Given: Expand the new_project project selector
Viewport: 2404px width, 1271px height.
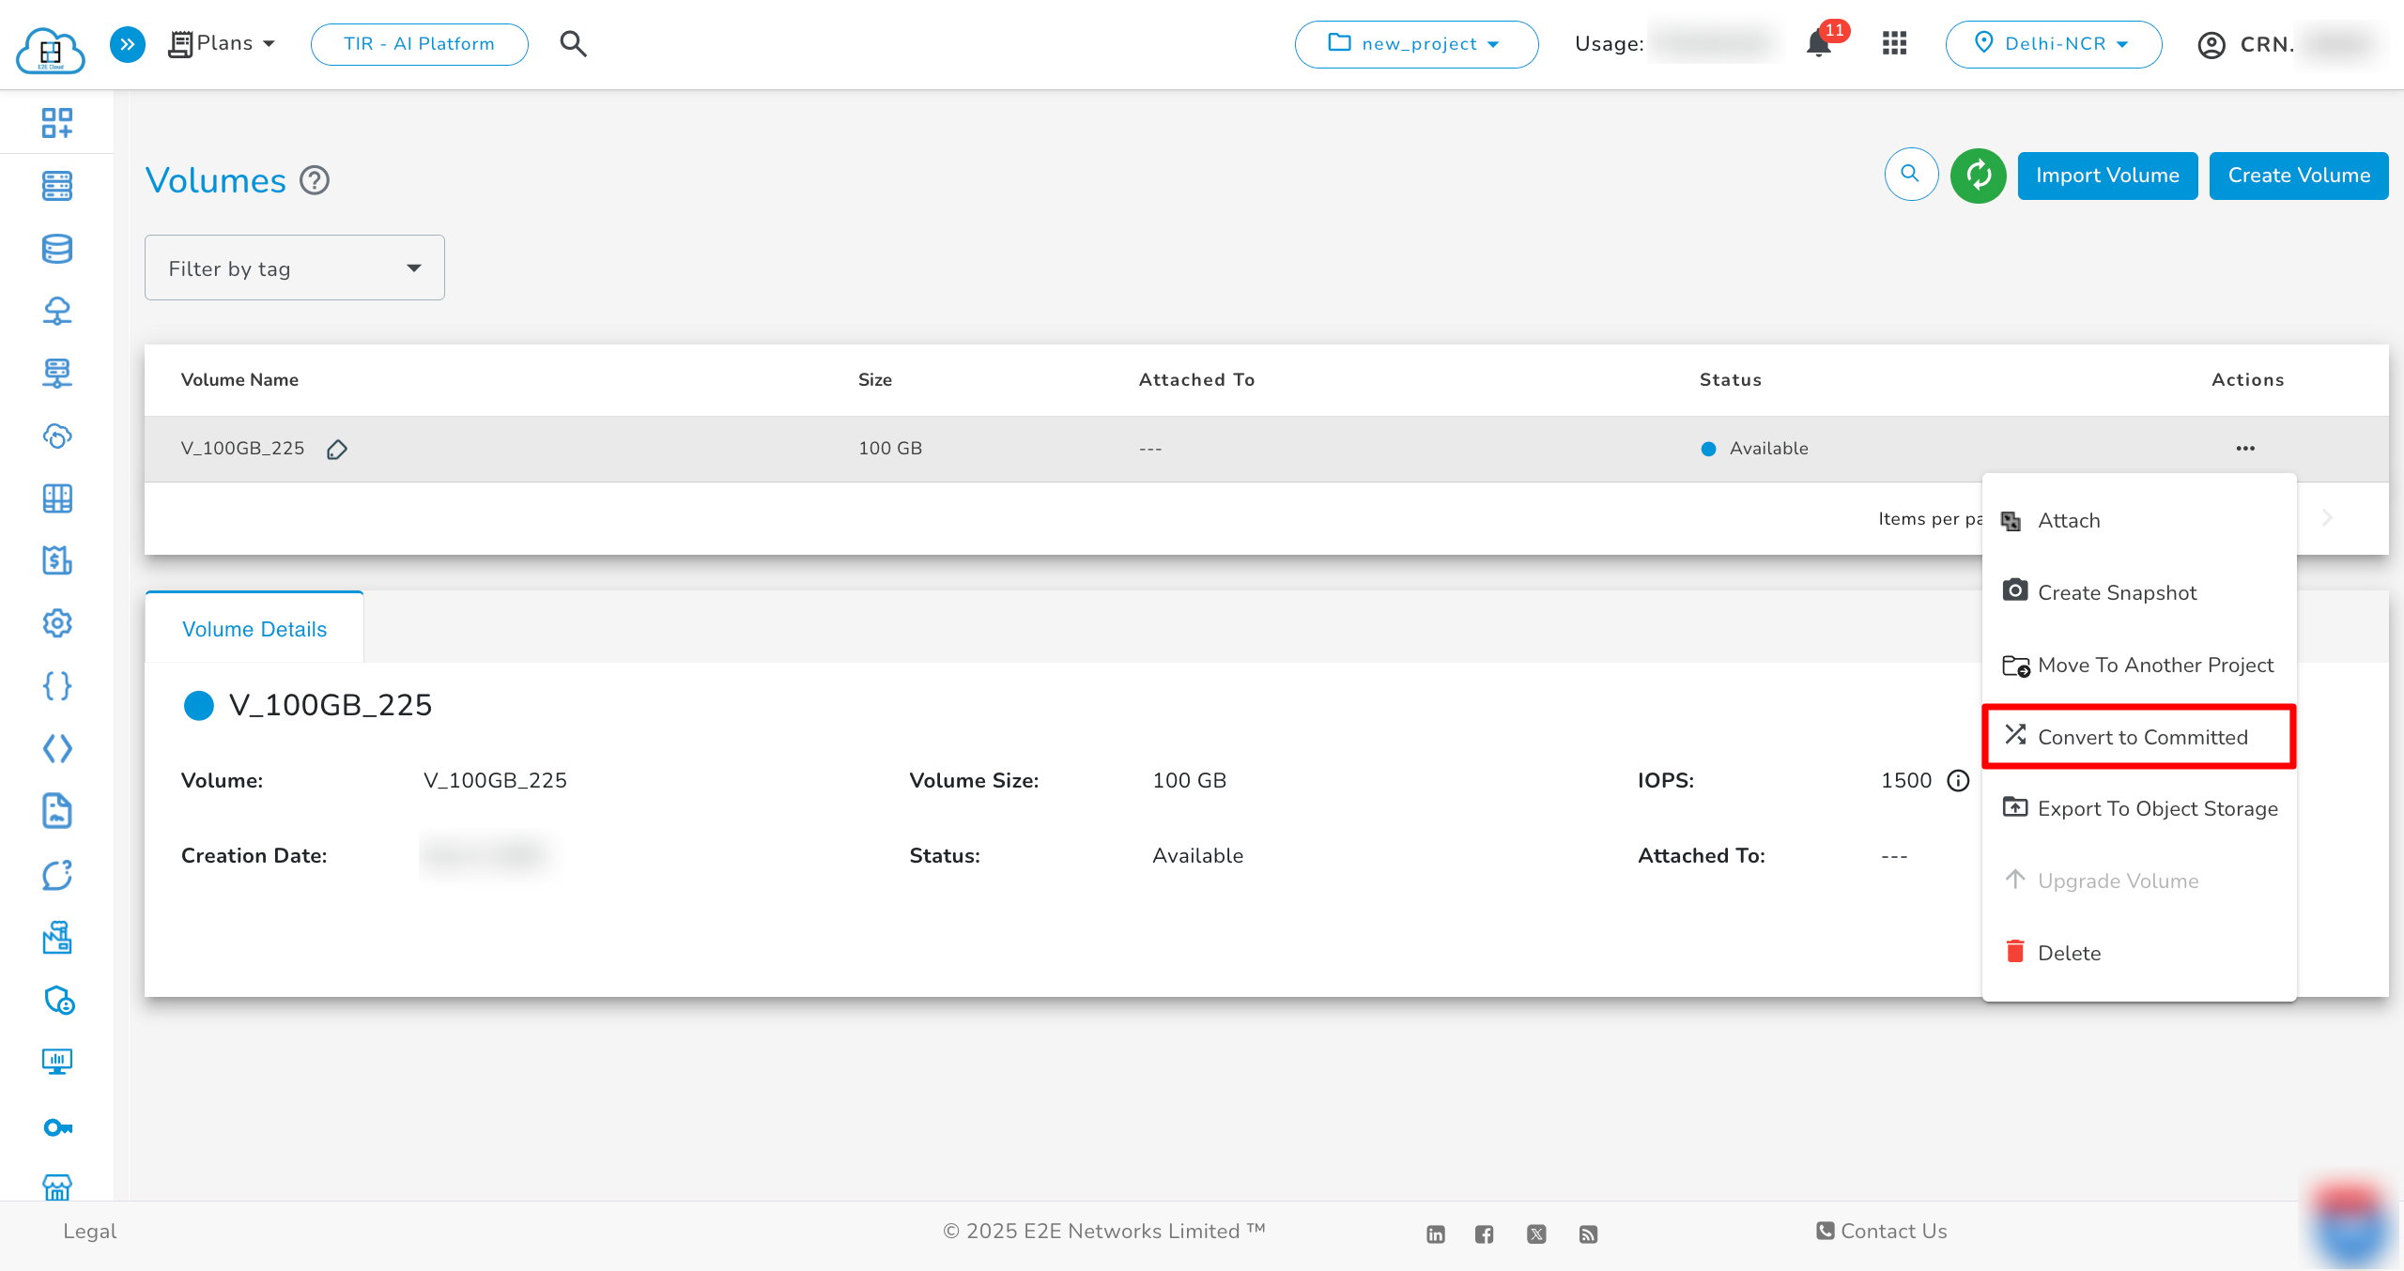Looking at the screenshot, I should tap(1415, 44).
